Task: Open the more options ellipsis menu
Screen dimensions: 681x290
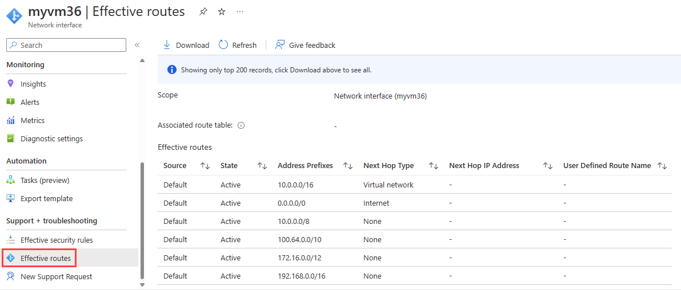Action: 240,11
